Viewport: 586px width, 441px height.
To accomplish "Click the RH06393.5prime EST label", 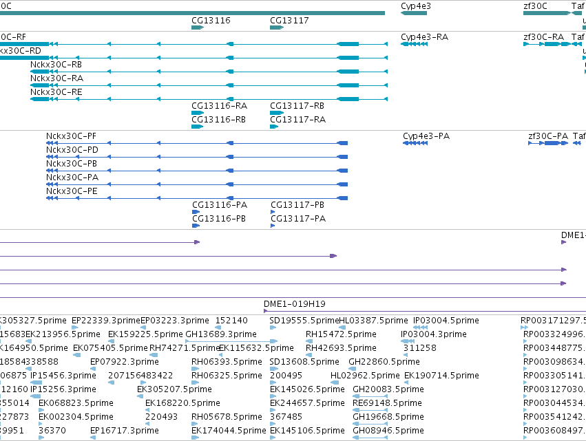I will pyautogui.click(x=227, y=362).
